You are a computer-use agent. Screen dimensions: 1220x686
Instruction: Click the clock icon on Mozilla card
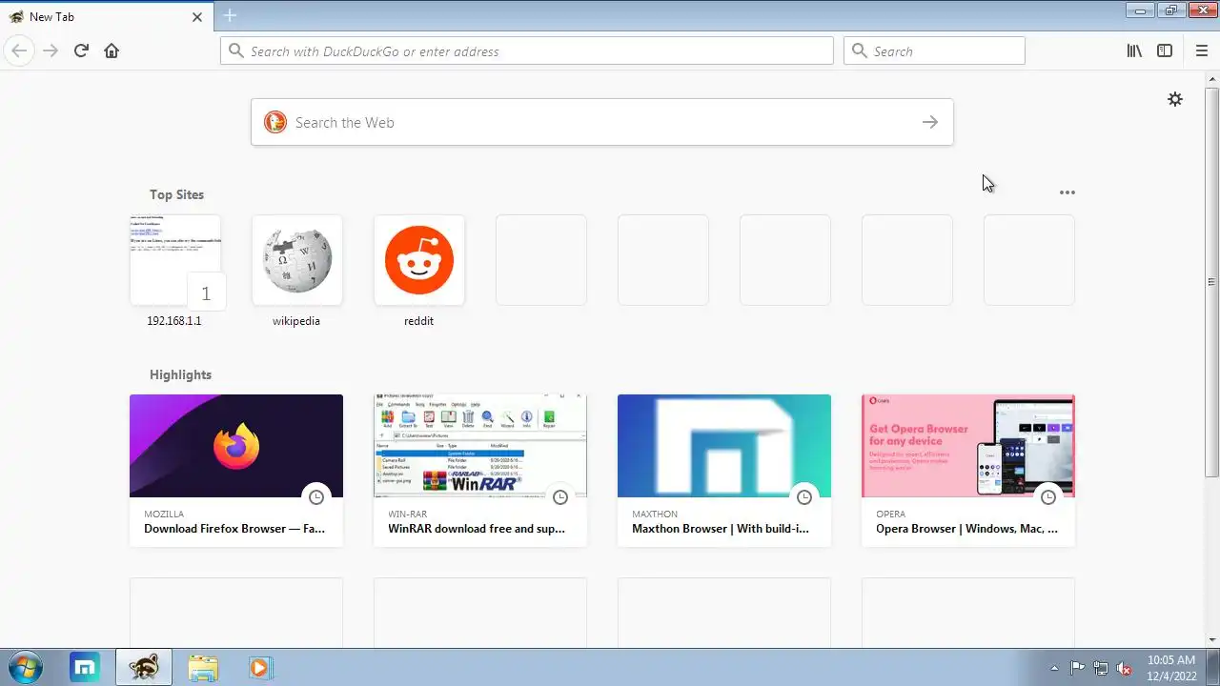pos(316,497)
